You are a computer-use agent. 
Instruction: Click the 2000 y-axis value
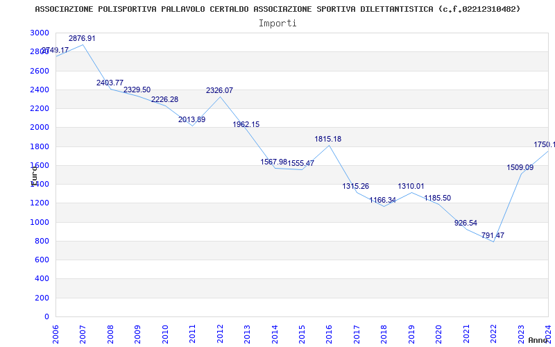[x=40, y=127]
